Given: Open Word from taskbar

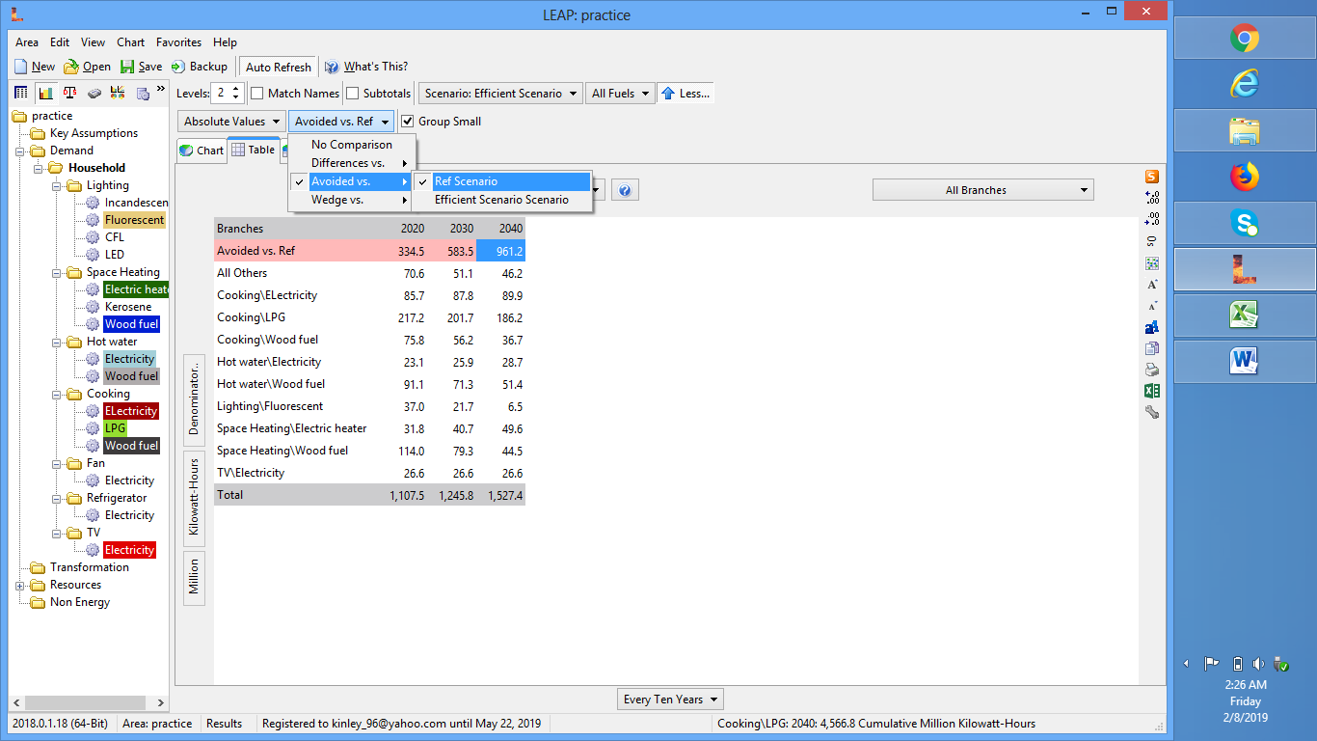Looking at the screenshot, I should pos(1245,362).
